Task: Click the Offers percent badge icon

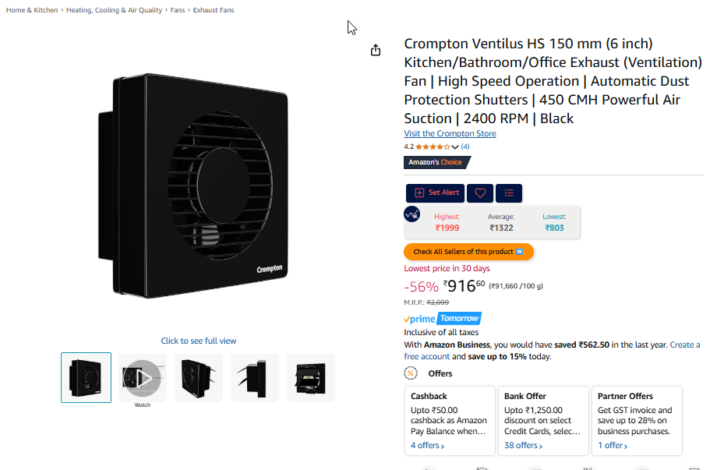Action: (x=411, y=373)
